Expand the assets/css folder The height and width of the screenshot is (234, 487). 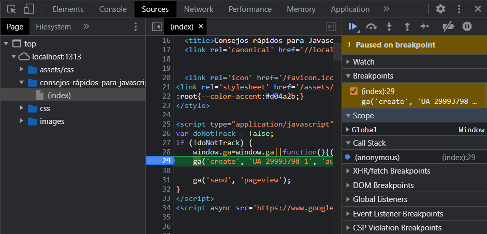(x=21, y=69)
